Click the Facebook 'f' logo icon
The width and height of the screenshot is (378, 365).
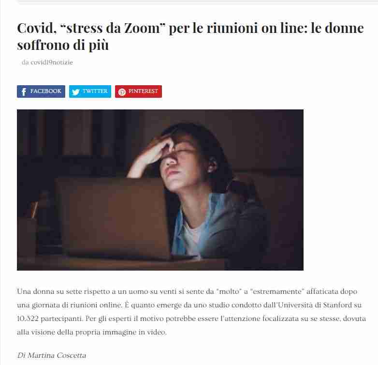(x=24, y=91)
